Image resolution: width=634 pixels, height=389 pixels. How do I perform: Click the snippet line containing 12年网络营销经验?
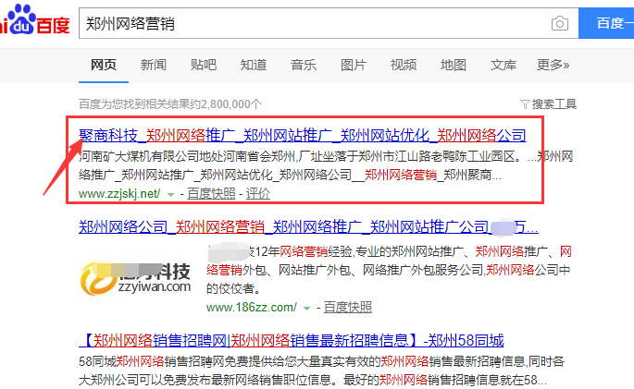pos(389,252)
